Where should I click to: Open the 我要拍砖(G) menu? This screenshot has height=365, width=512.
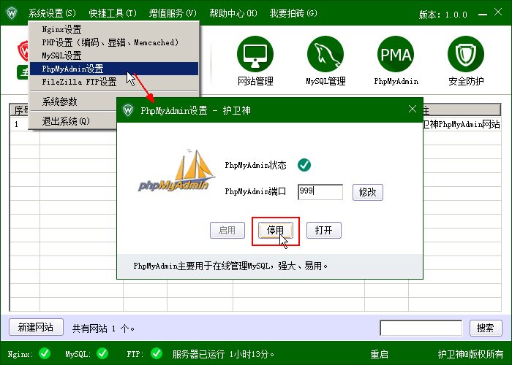click(293, 13)
